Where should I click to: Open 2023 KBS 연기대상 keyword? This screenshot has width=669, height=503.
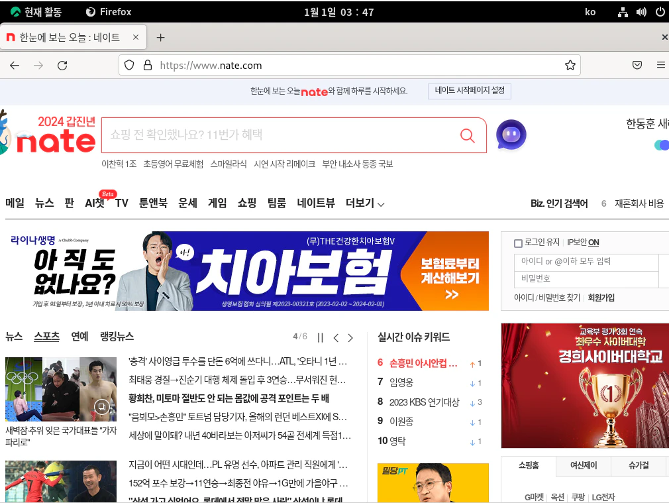tap(424, 402)
